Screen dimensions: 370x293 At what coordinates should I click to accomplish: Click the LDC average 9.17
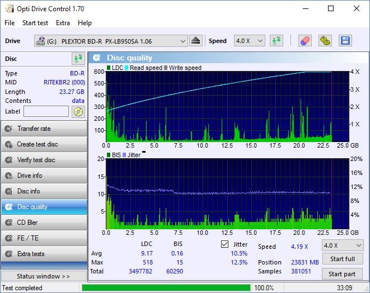(x=147, y=253)
